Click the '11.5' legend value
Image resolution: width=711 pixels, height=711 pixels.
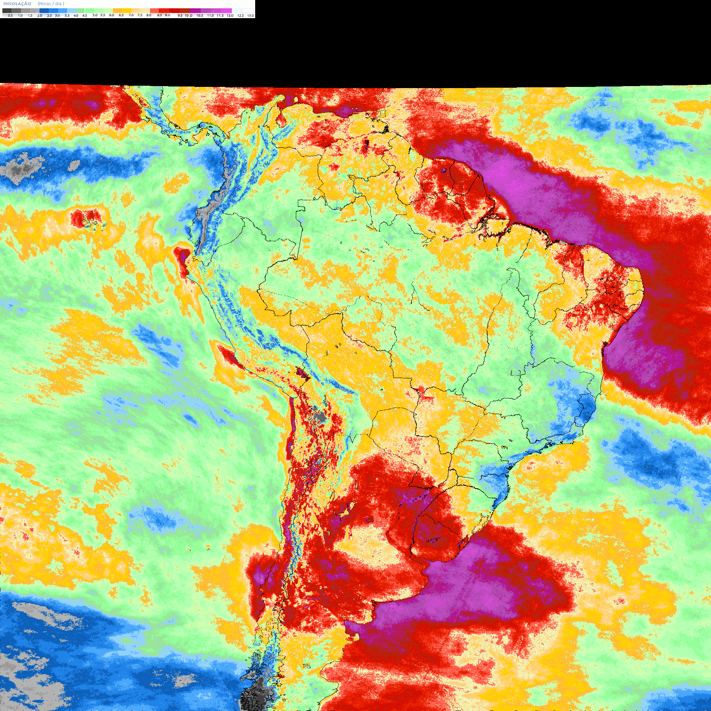pyautogui.click(x=220, y=15)
